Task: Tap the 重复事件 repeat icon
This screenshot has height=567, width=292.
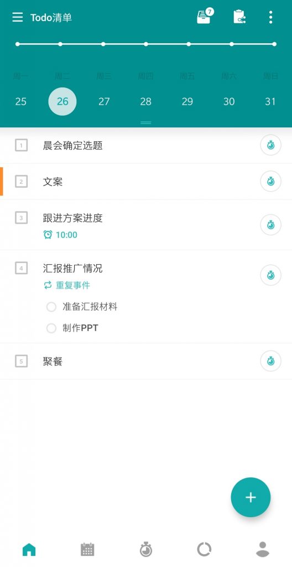Action: point(48,285)
